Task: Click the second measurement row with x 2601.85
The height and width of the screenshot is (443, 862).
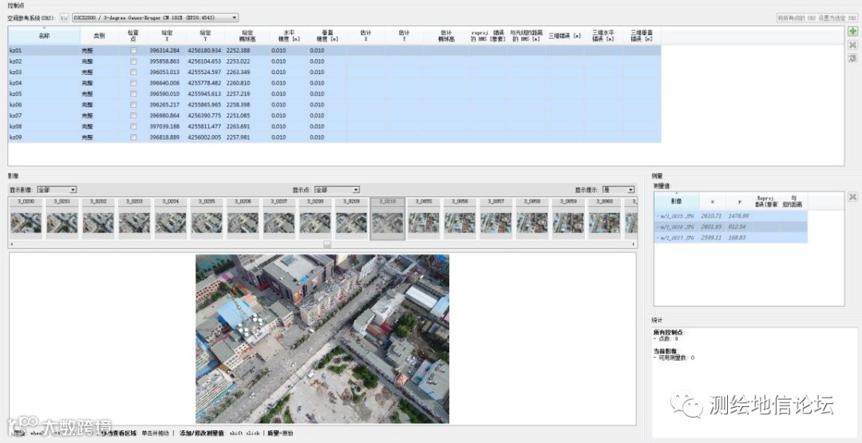Action: 710,227
